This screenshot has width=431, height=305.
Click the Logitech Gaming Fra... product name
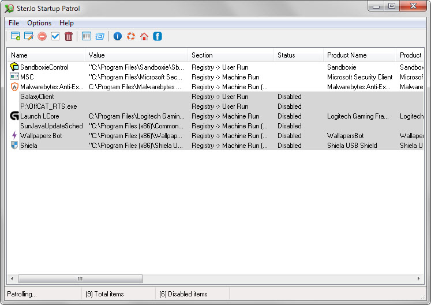(x=358, y=116)
